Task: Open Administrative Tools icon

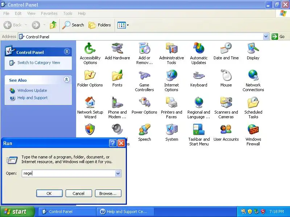Action: 171,48
